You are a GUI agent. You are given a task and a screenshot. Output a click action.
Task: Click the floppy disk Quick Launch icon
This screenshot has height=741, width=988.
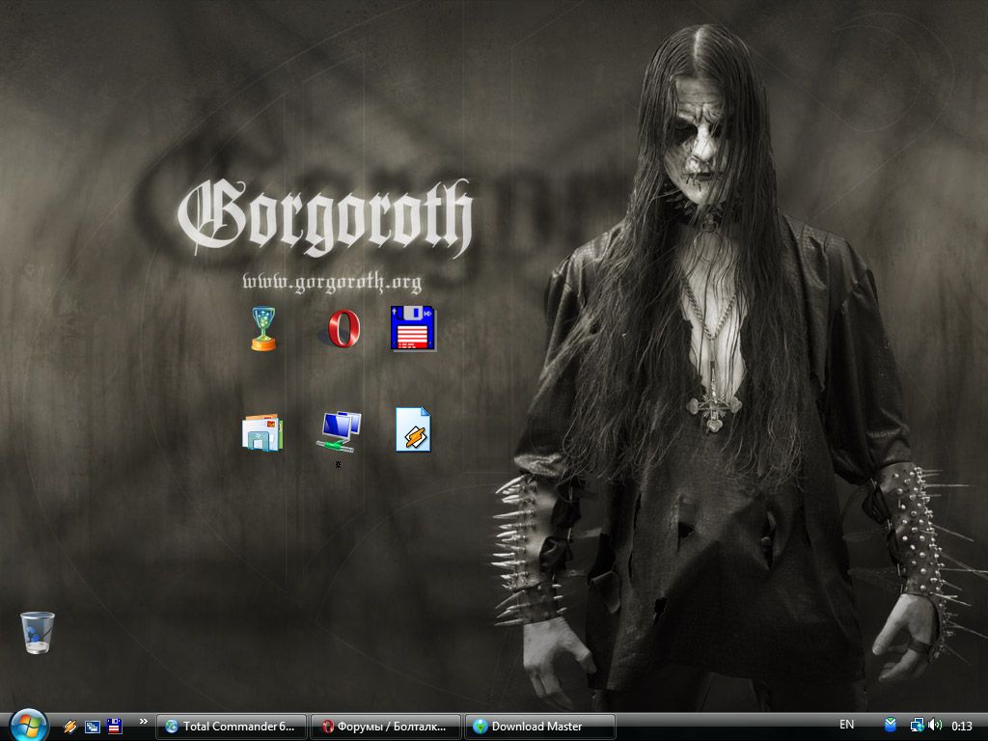click(114, 727)
